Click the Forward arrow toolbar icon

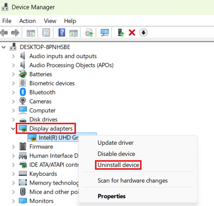15,33
